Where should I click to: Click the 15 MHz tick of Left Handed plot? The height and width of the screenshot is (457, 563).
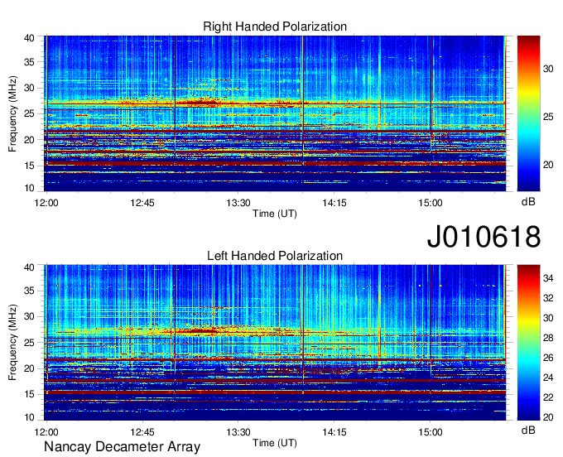click(x=29, y=395)
